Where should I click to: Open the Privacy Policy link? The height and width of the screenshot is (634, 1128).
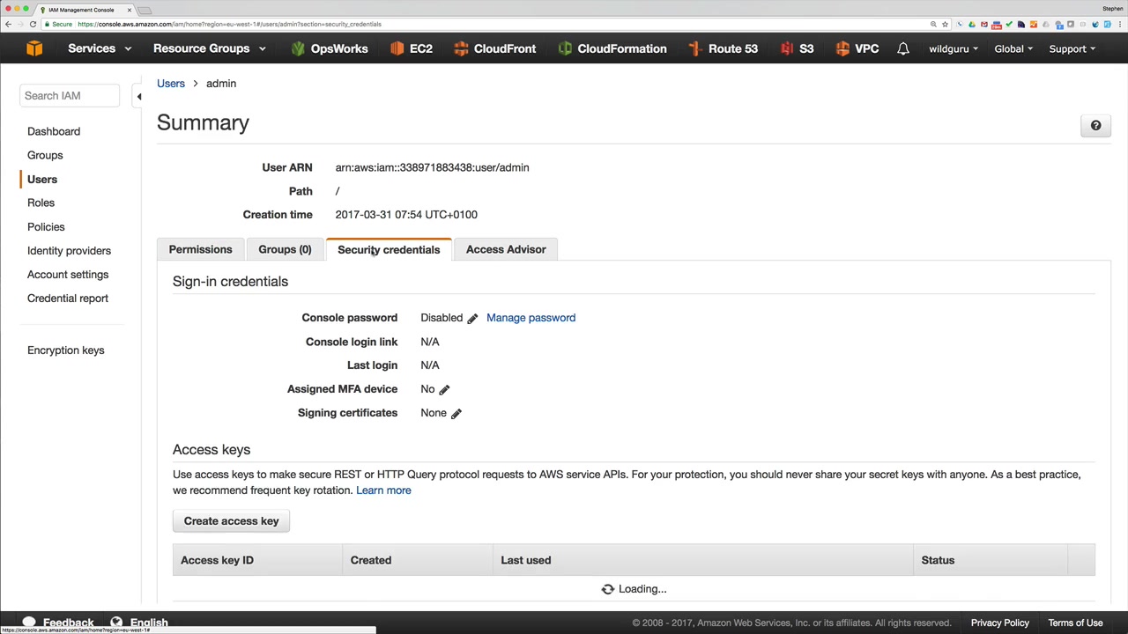[x=1000, y=623]
